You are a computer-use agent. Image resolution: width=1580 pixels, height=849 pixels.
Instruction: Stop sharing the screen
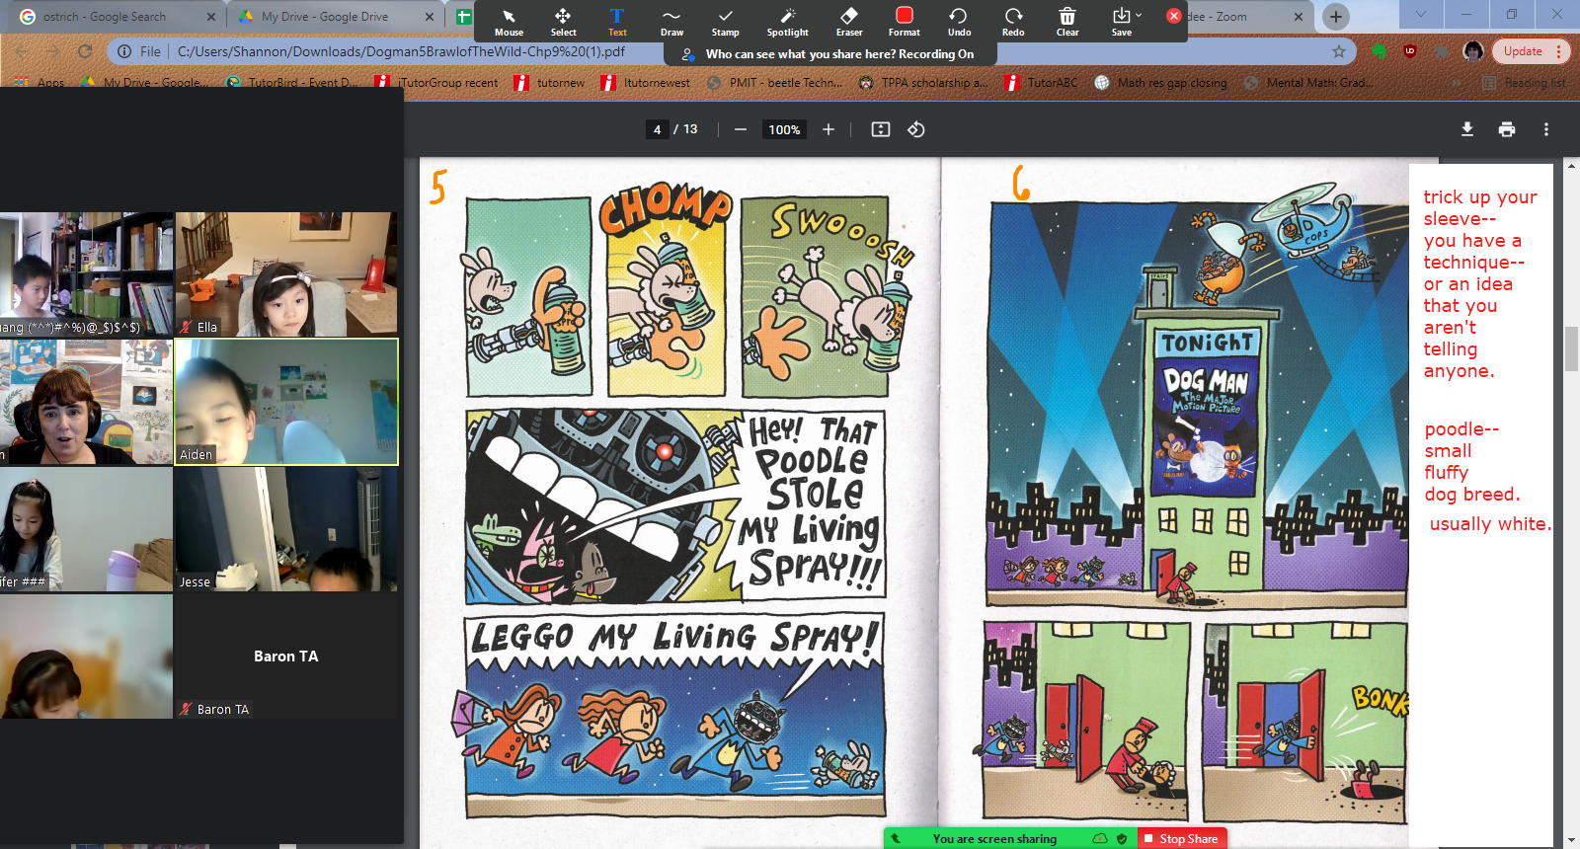[1181, 838]
